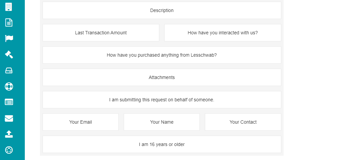Select the Last Transaction Amount field block

(101, 33)
